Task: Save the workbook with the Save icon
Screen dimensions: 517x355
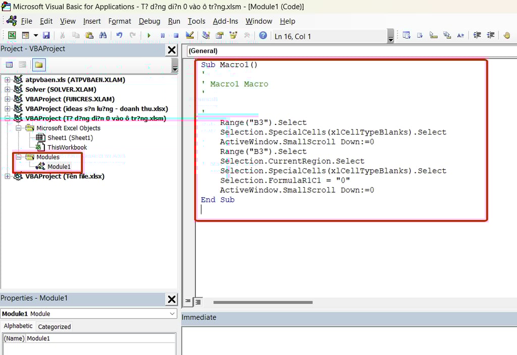Action: pos(46,35)
